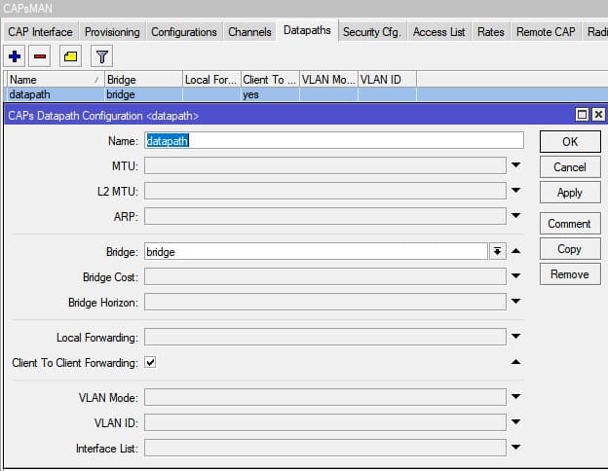Click the disabled VLAN ID field
This screenshot has height=471, width=608.
click(325, 422)
